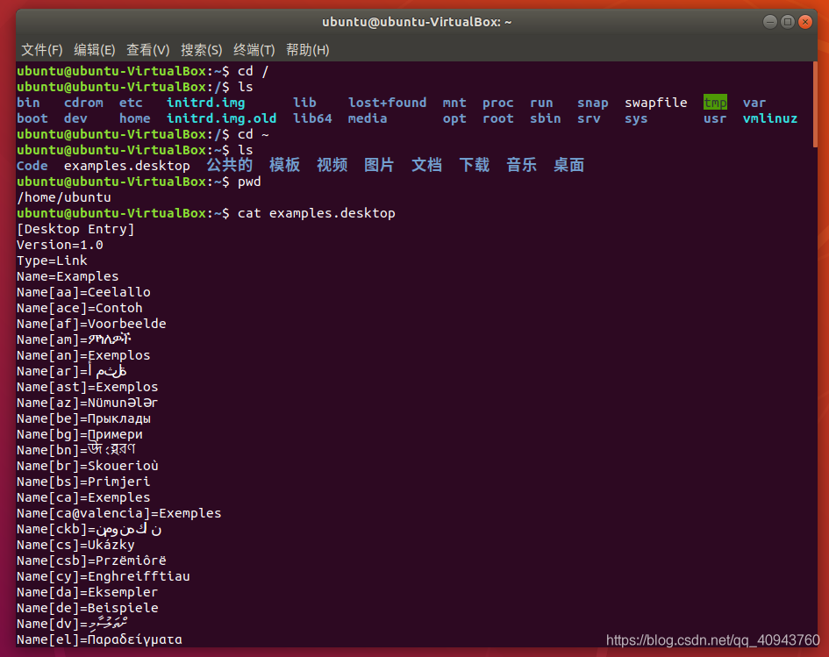Click the vmlinuz entry in ls output

(x=770, y=118)
